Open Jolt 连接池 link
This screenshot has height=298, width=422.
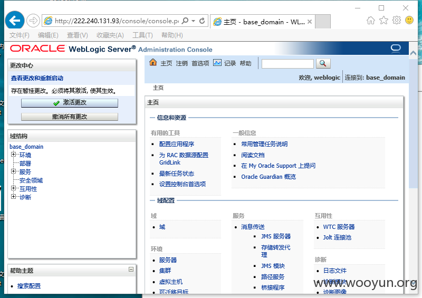coord(337,237)
